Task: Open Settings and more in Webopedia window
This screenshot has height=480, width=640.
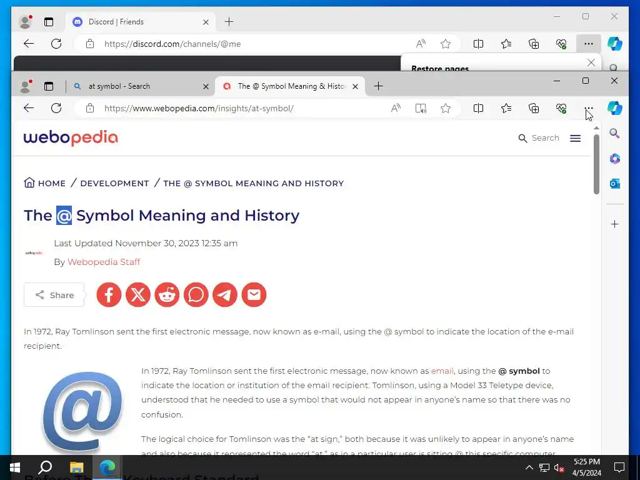Action: click(589, 108)
